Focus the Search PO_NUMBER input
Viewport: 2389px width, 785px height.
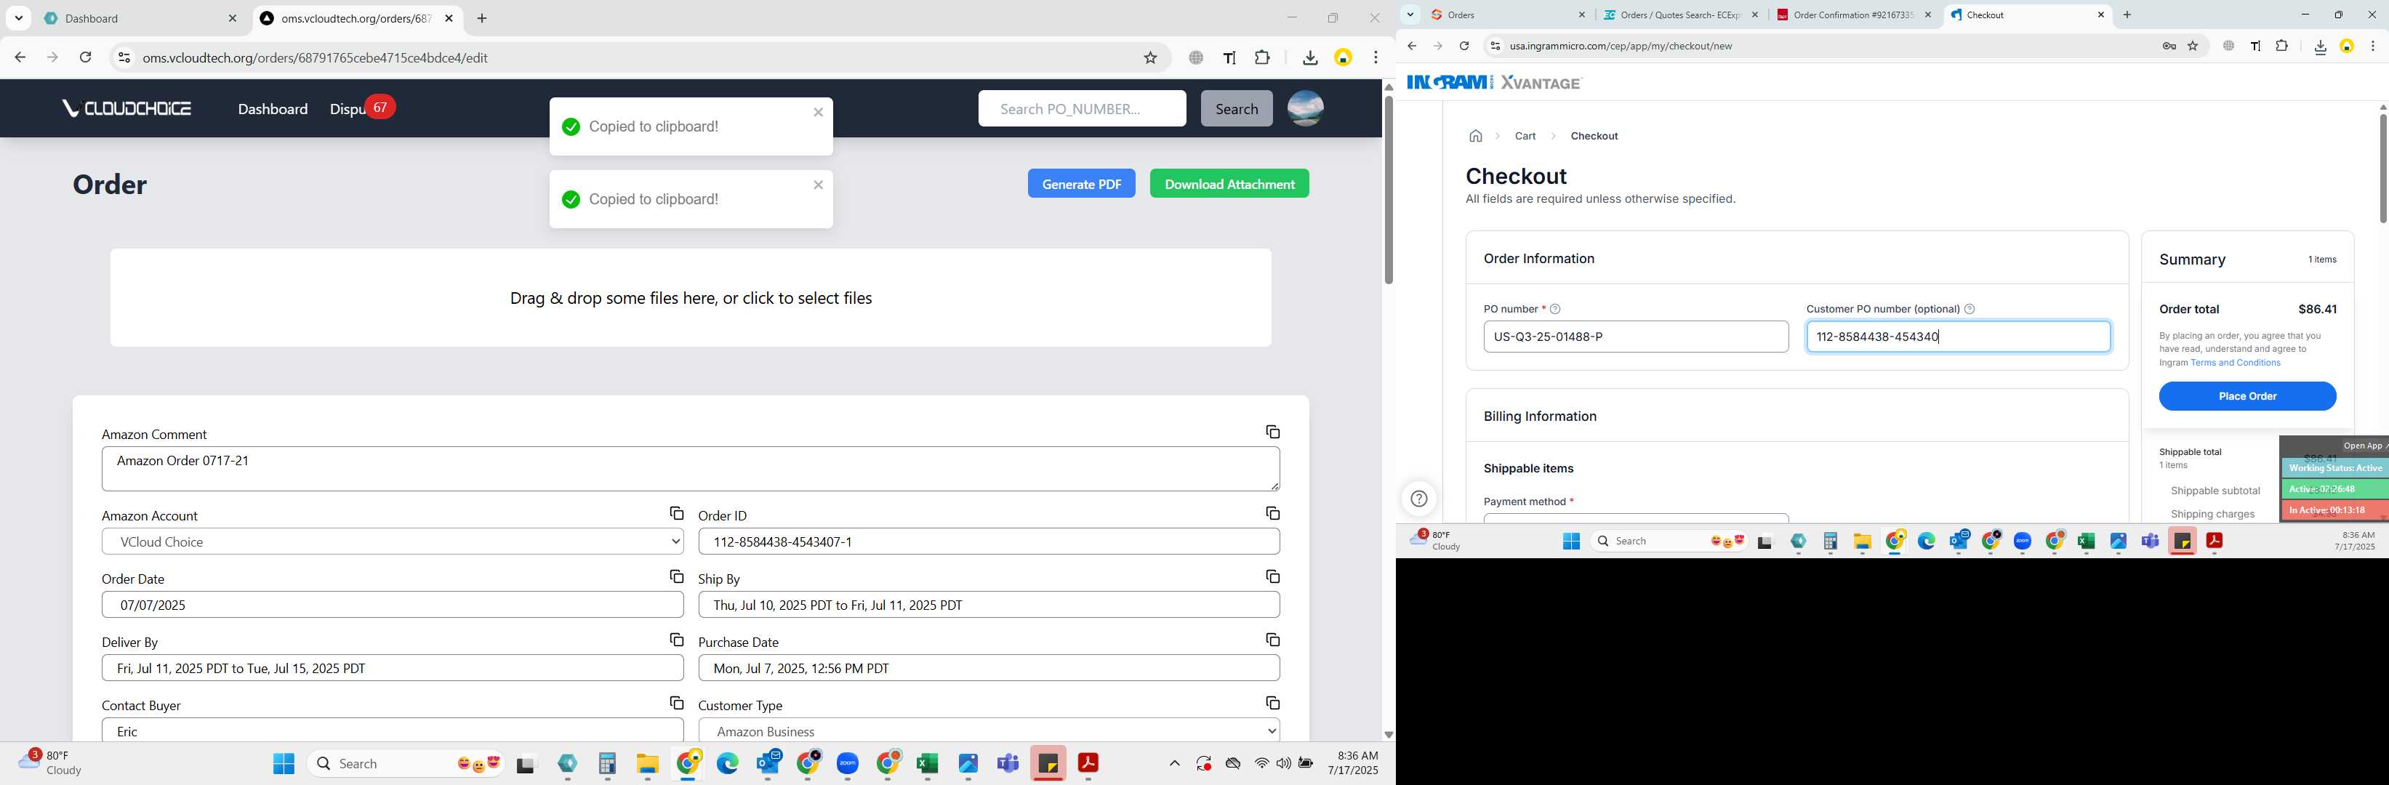1081,108
